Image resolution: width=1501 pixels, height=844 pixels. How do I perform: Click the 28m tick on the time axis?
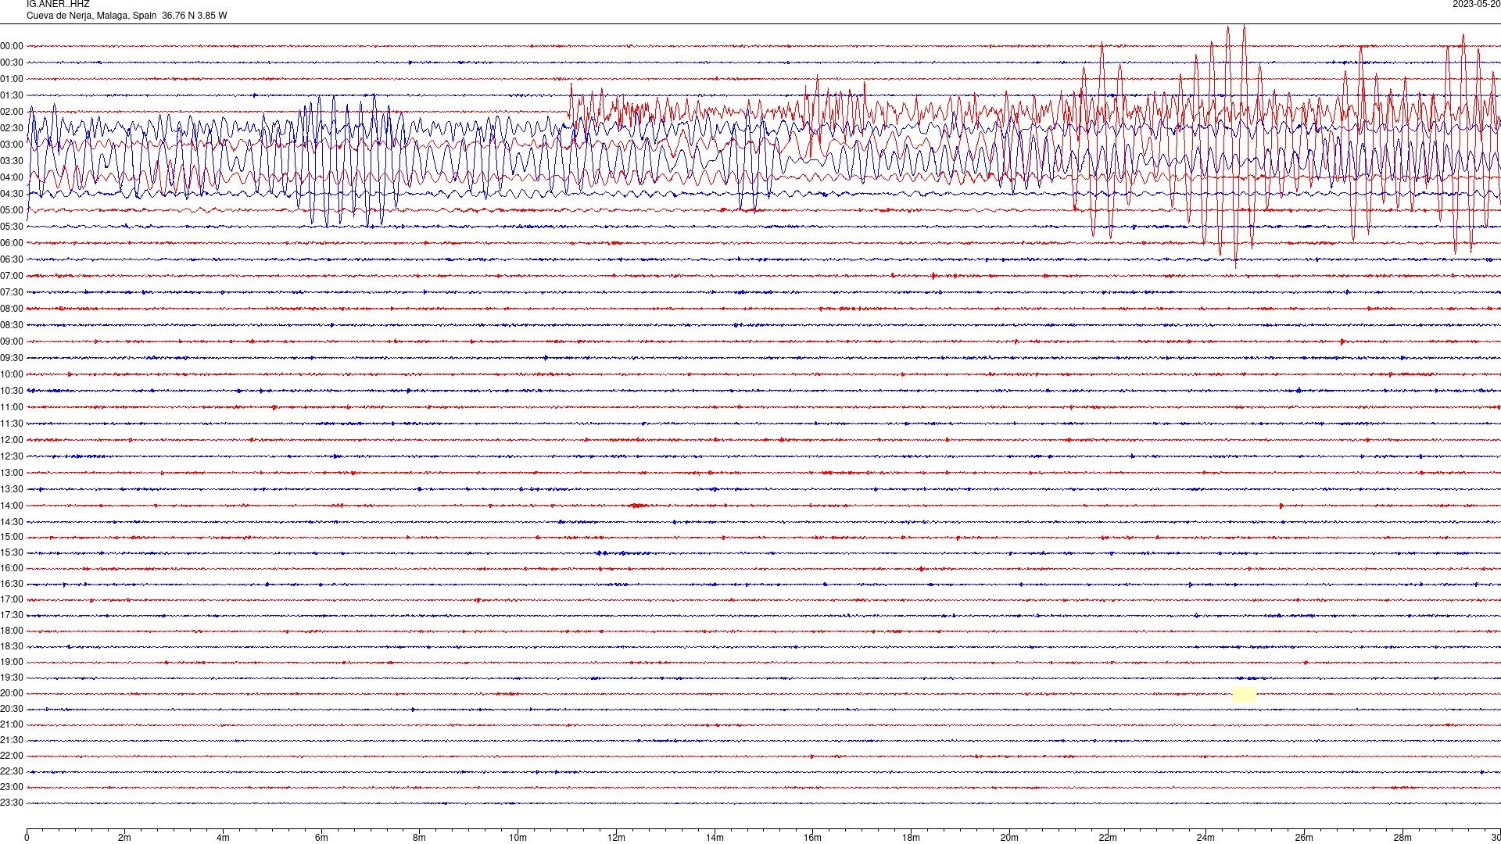coord(1402,838)
